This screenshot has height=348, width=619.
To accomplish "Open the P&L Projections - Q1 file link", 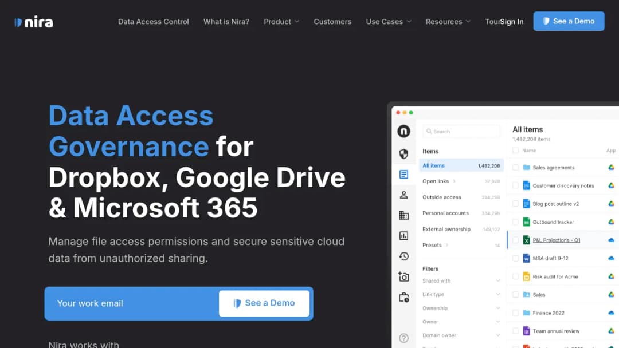I will pyautogui.click(x=556, y=240).
